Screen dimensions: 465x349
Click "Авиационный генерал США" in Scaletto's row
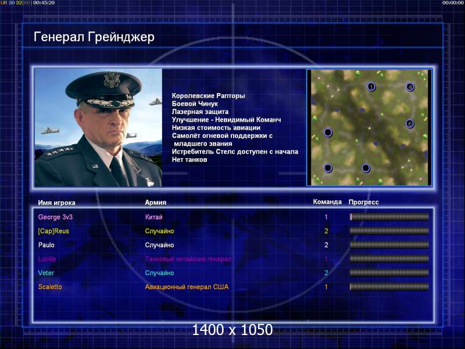(x=187, y=287)
